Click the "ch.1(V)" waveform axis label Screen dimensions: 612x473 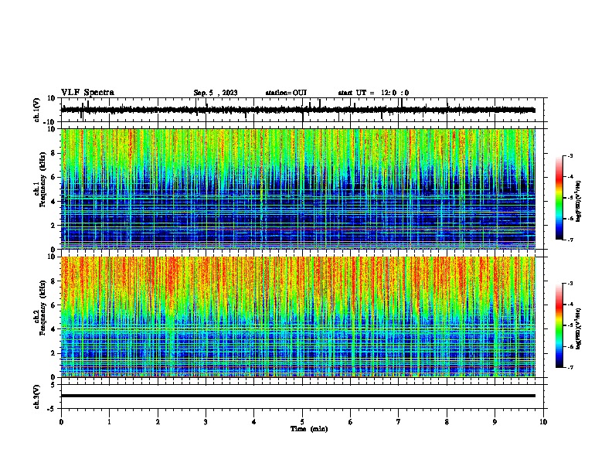pos(37,110)
